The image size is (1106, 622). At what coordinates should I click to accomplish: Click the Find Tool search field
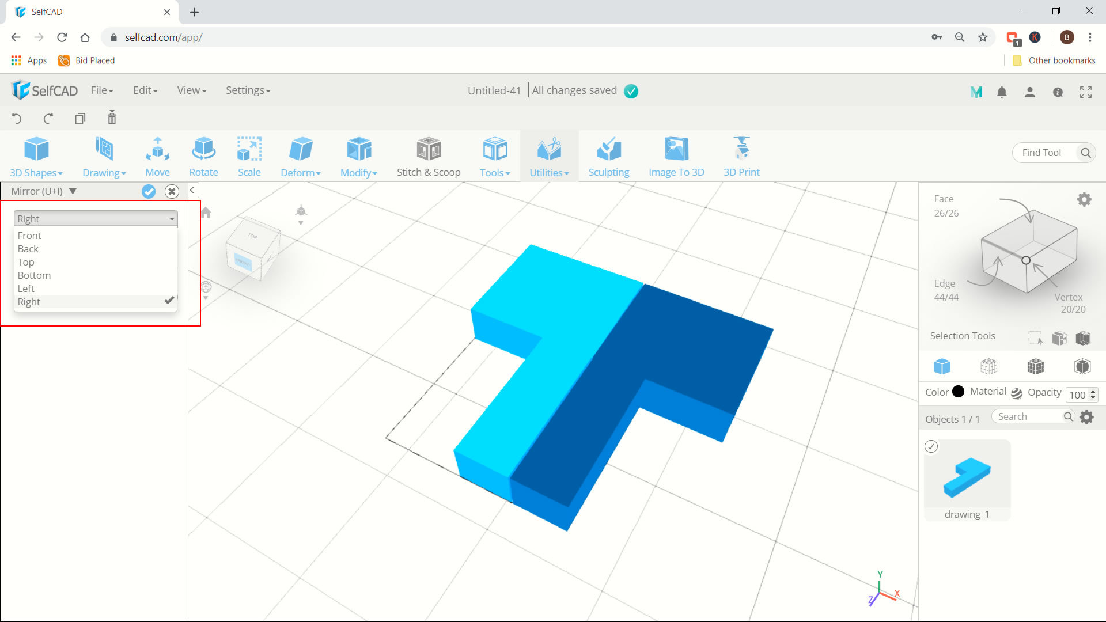tap(1045, 153)
